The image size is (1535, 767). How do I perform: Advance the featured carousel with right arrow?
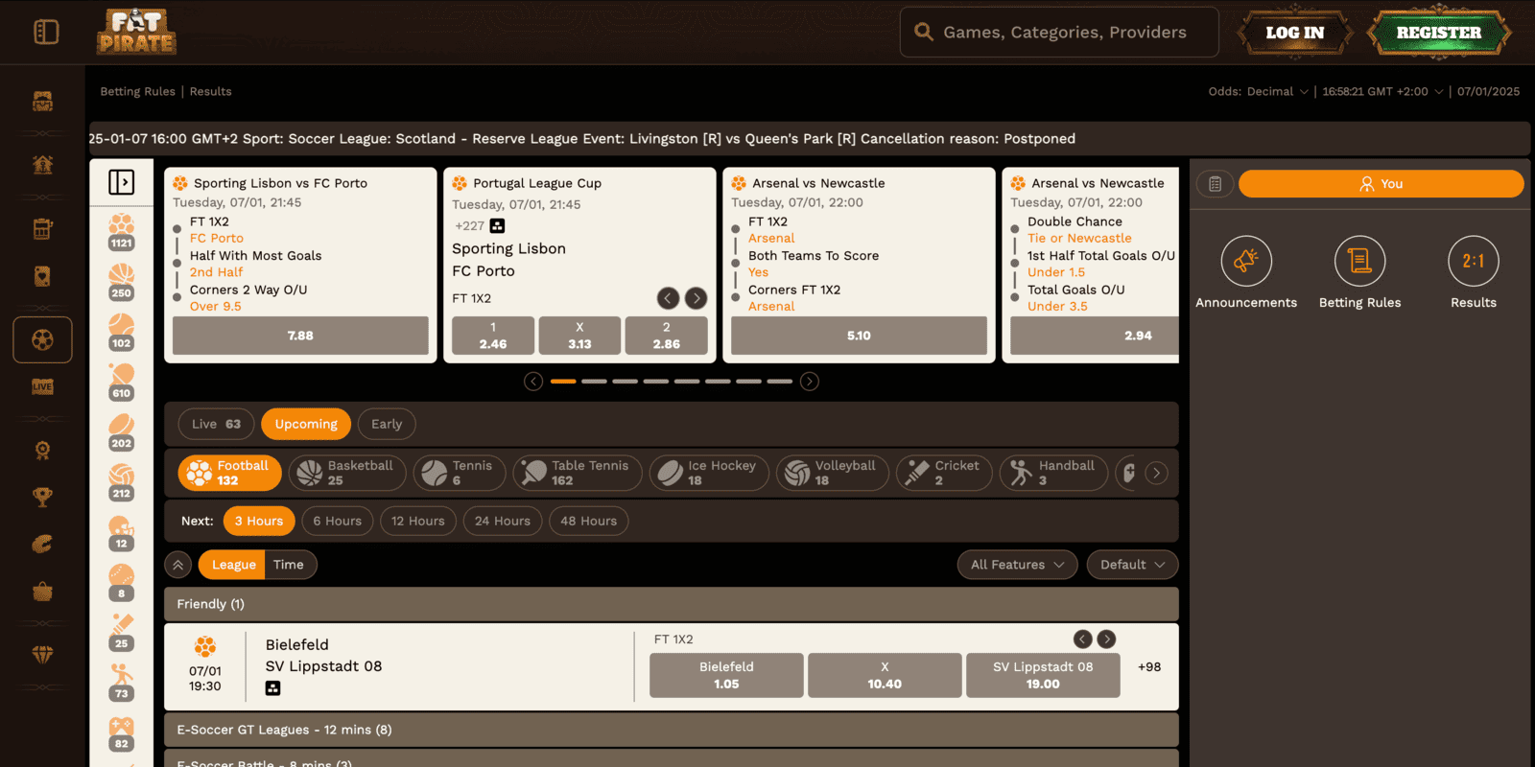(810, 382)
